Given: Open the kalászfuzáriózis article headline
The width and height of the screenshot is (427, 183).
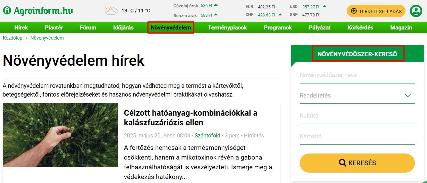Looking at the screenshot, I should coord(190,118).
